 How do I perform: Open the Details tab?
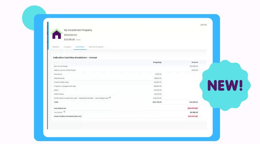[x=55, y=47]
